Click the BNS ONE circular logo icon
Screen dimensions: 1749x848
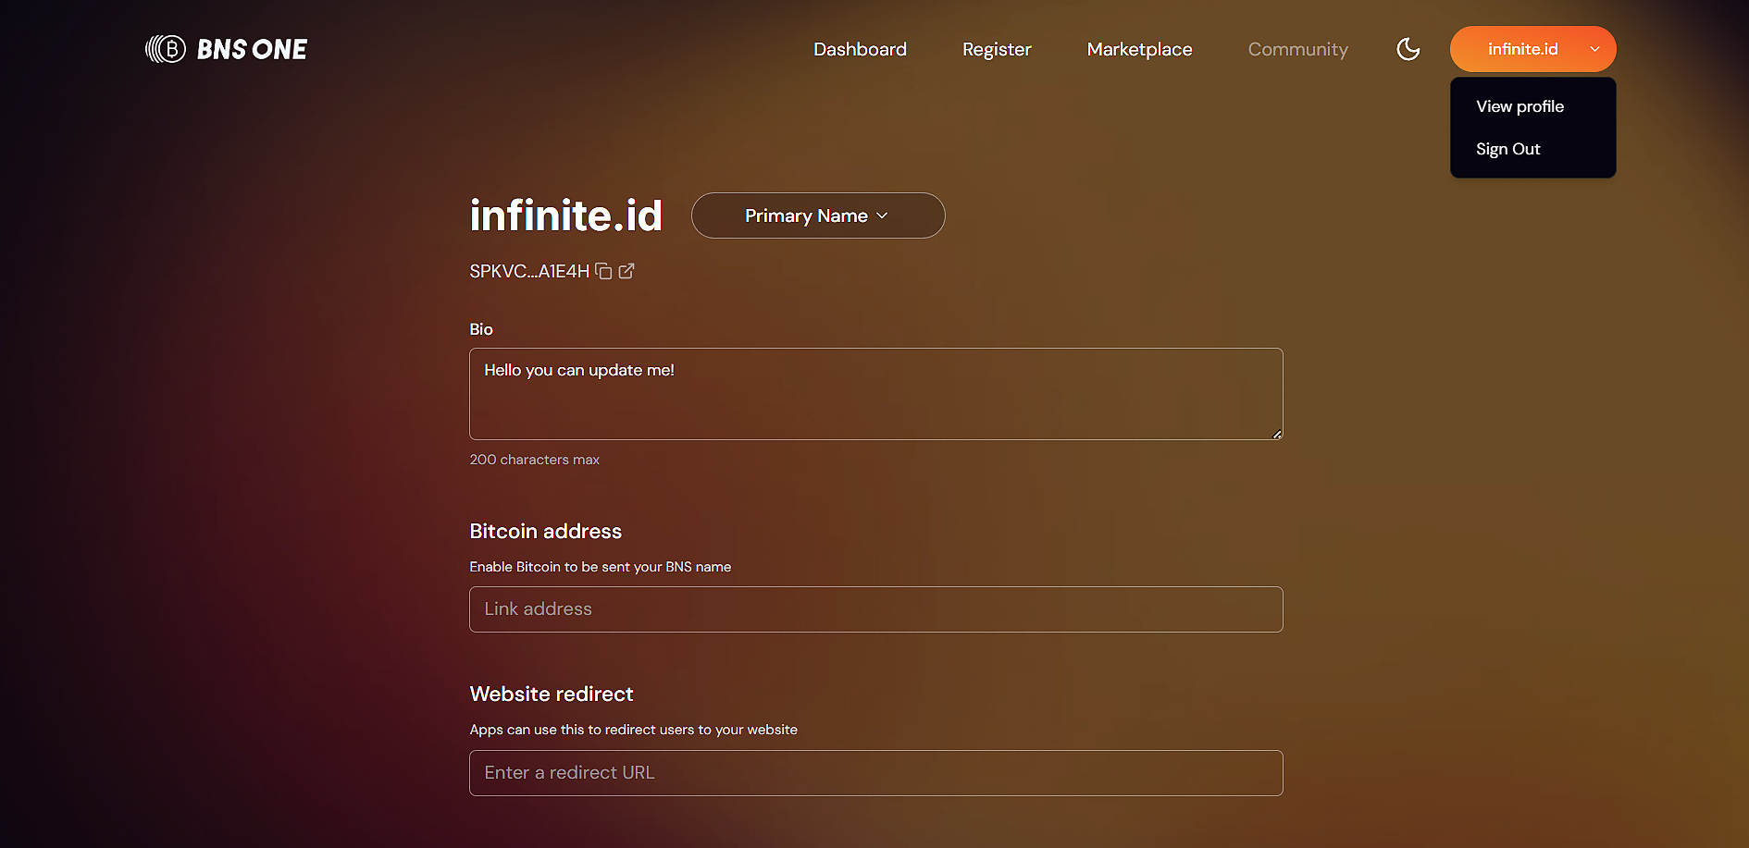coord(166,49)
